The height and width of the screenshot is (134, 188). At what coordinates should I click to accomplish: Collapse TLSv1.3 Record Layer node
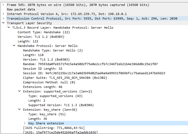pos(9,28)
